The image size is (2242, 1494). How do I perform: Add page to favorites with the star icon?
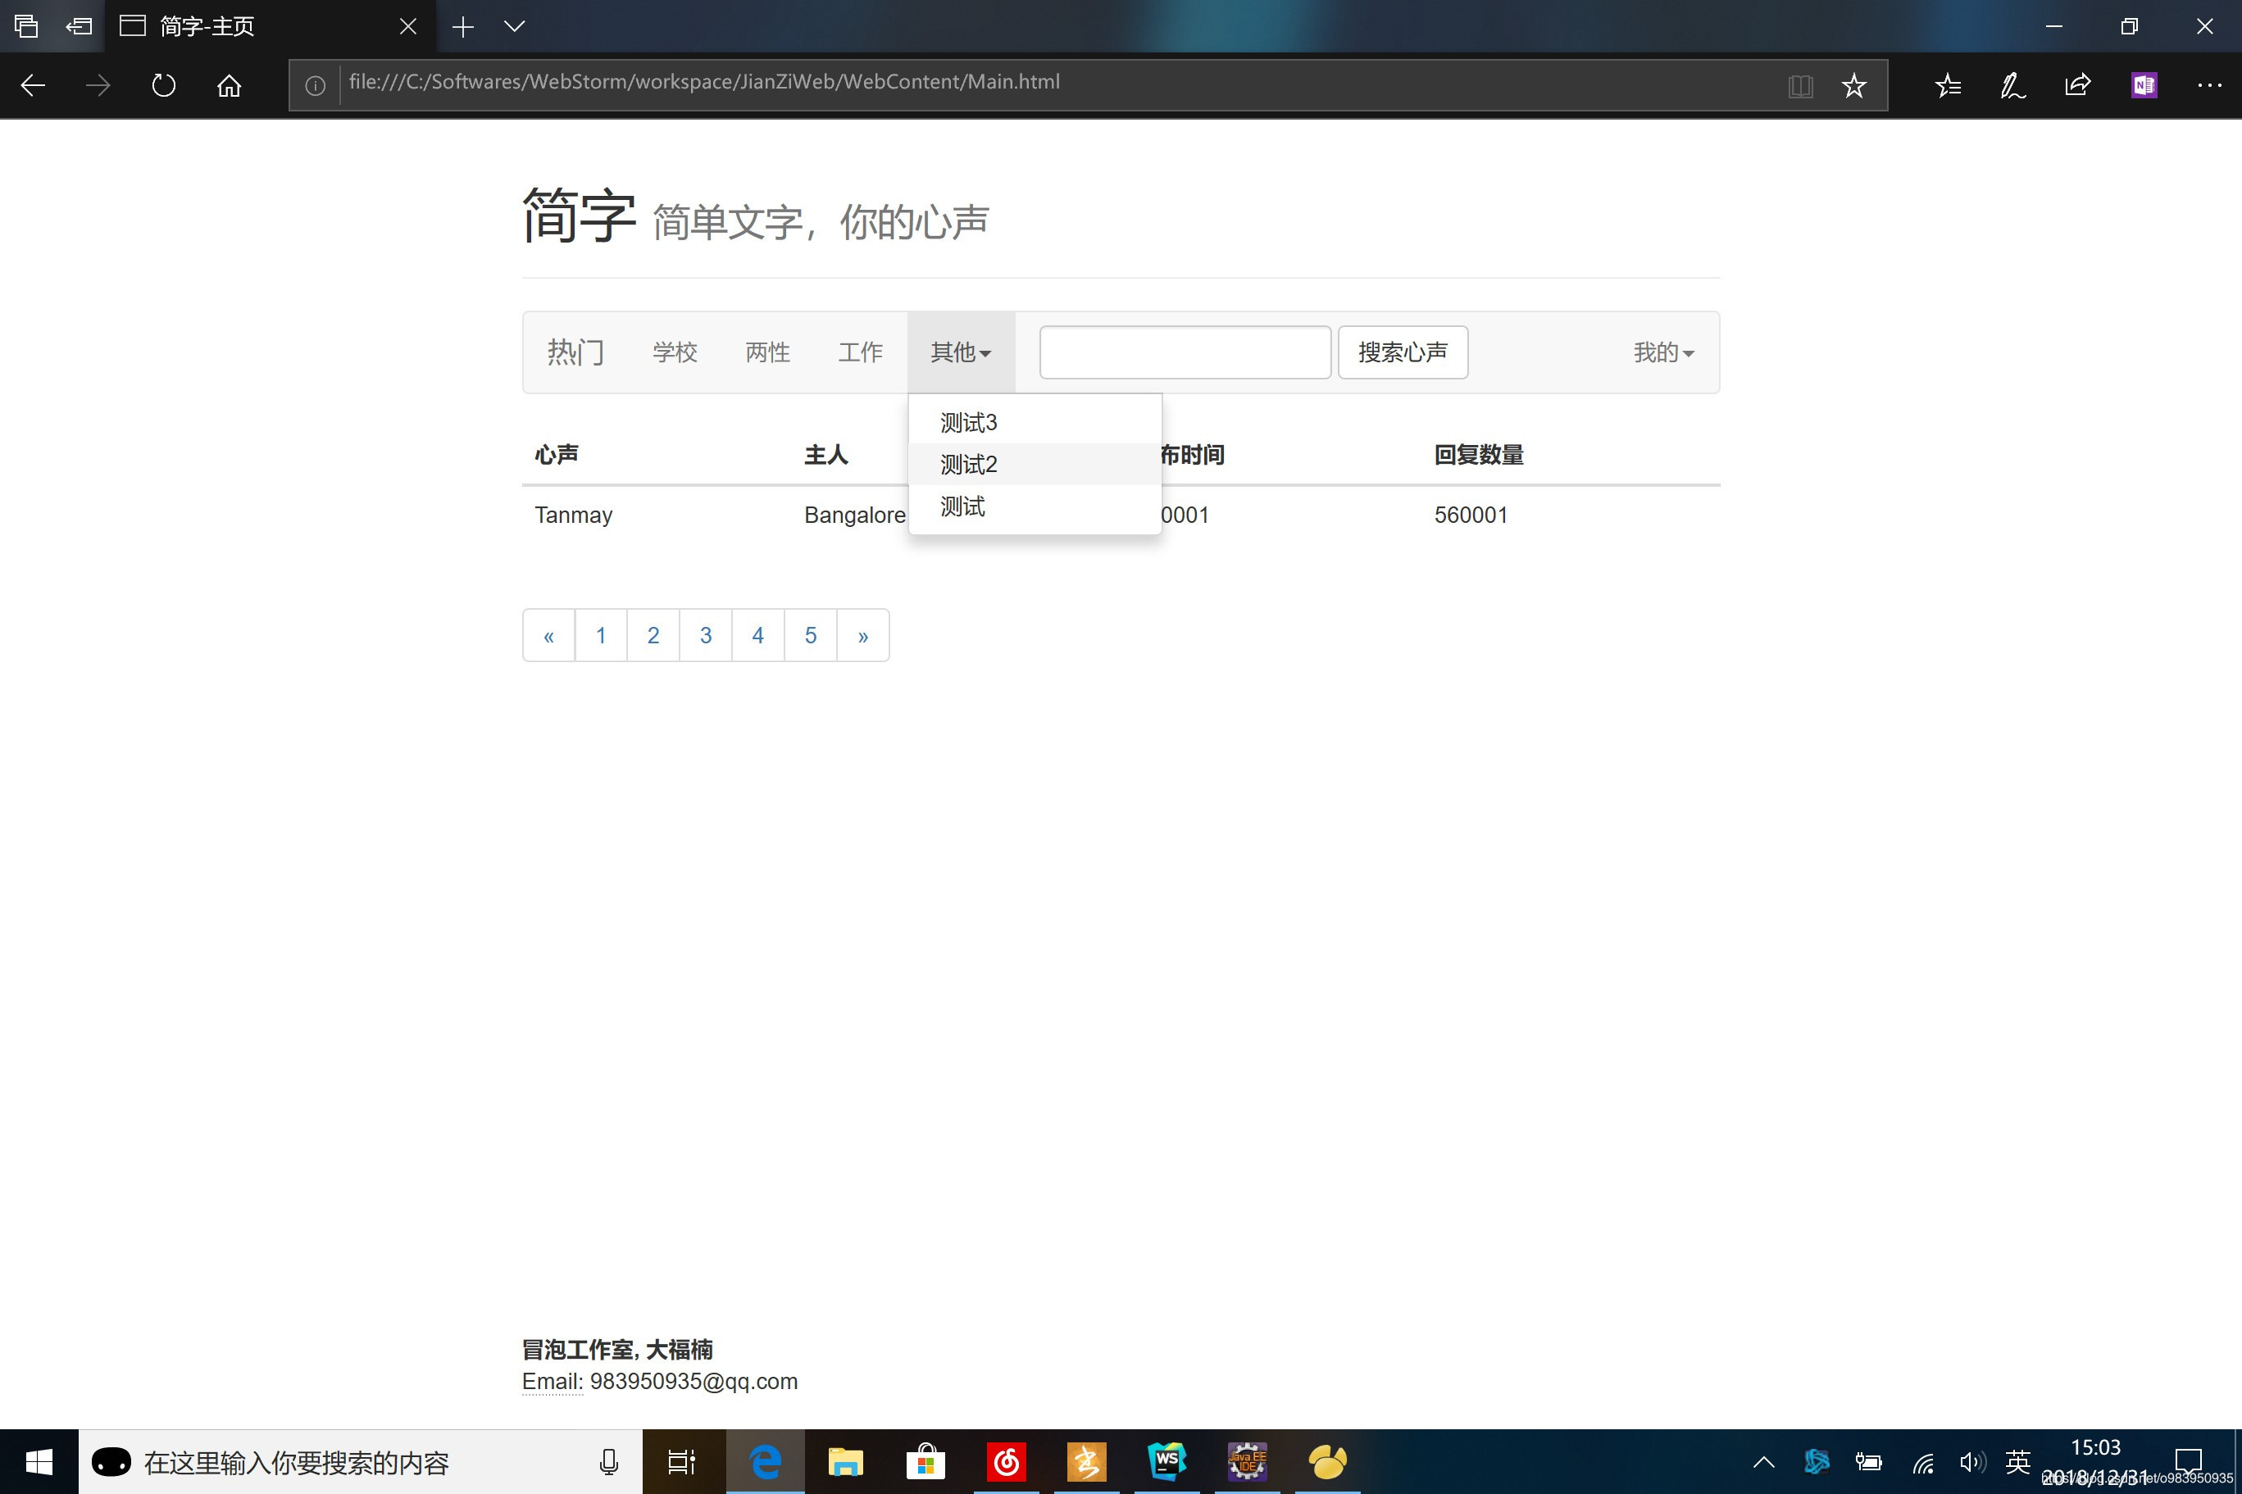click(1853, 84)
